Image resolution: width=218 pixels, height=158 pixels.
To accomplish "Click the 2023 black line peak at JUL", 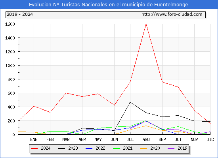I will (x=130, y=102).
